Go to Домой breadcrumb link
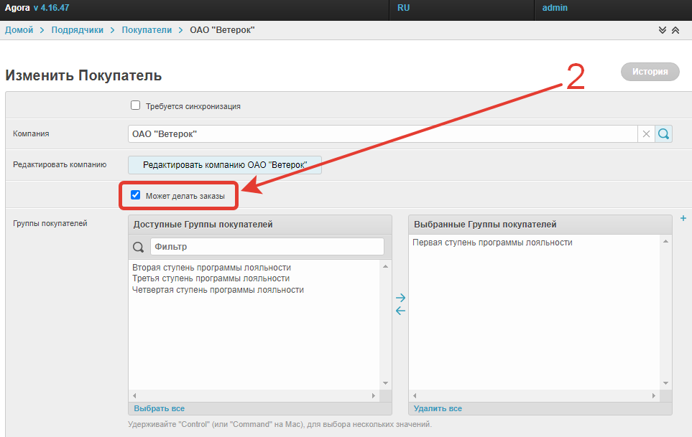692x437 pixels. [x=19, y=30]
